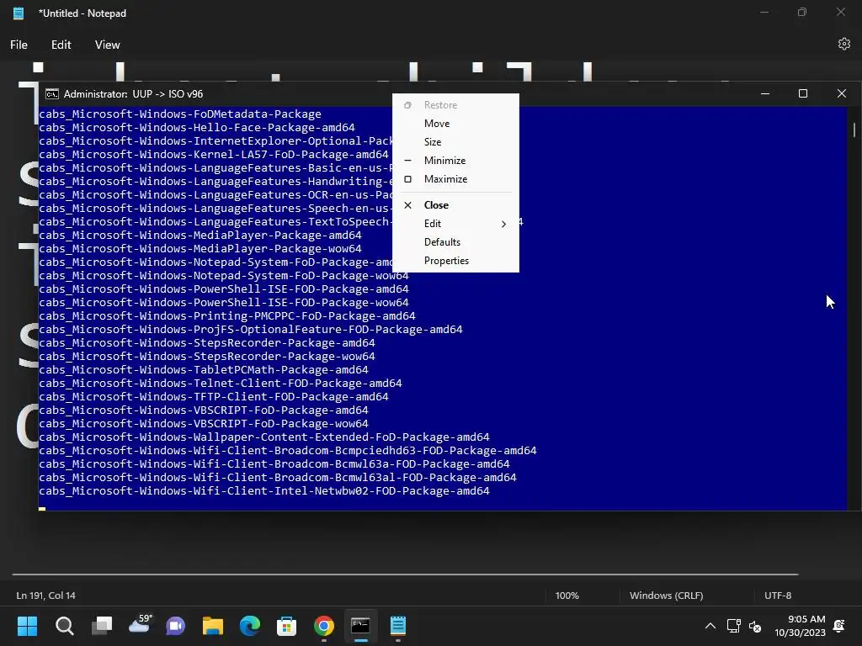Click the Wifi-Client-Intel-Netwbw02 line
862x646 pixels.
(263, 491)
